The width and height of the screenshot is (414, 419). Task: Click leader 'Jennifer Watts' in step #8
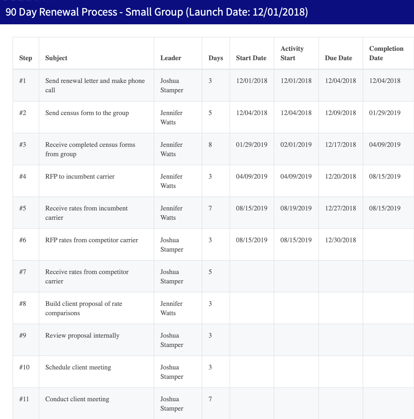click(171, 308)
